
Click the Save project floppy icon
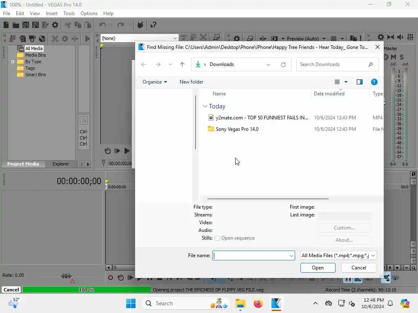coord(26,25)
